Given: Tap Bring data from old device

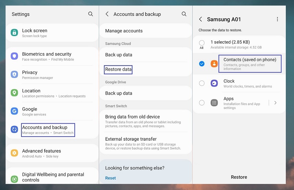Looking at the screenshot, I should coord(146,121).
